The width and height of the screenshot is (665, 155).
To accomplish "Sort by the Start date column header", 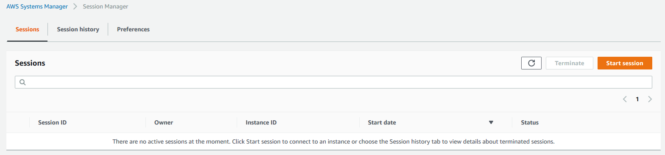I will 382,122.
